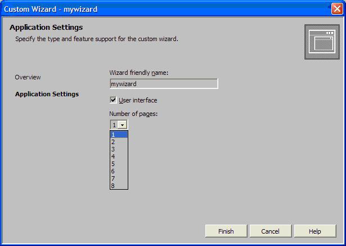Select 1 in the pages list

coord(119,135)
